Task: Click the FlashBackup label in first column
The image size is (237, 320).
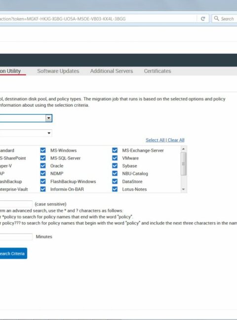Action: point(11,182)
